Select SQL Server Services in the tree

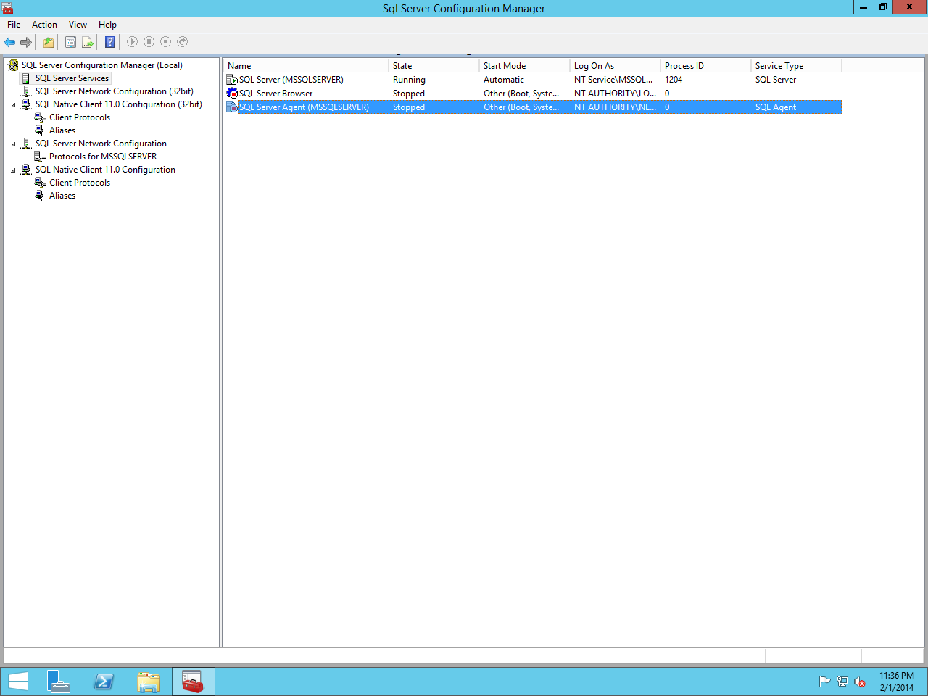72,78
